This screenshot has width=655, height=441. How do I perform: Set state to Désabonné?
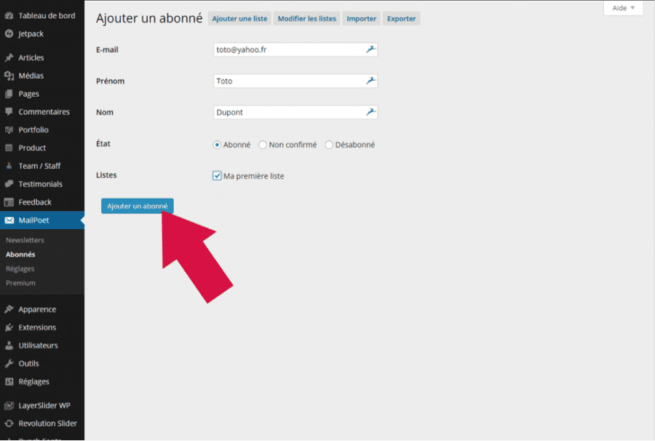coord(329,145)
